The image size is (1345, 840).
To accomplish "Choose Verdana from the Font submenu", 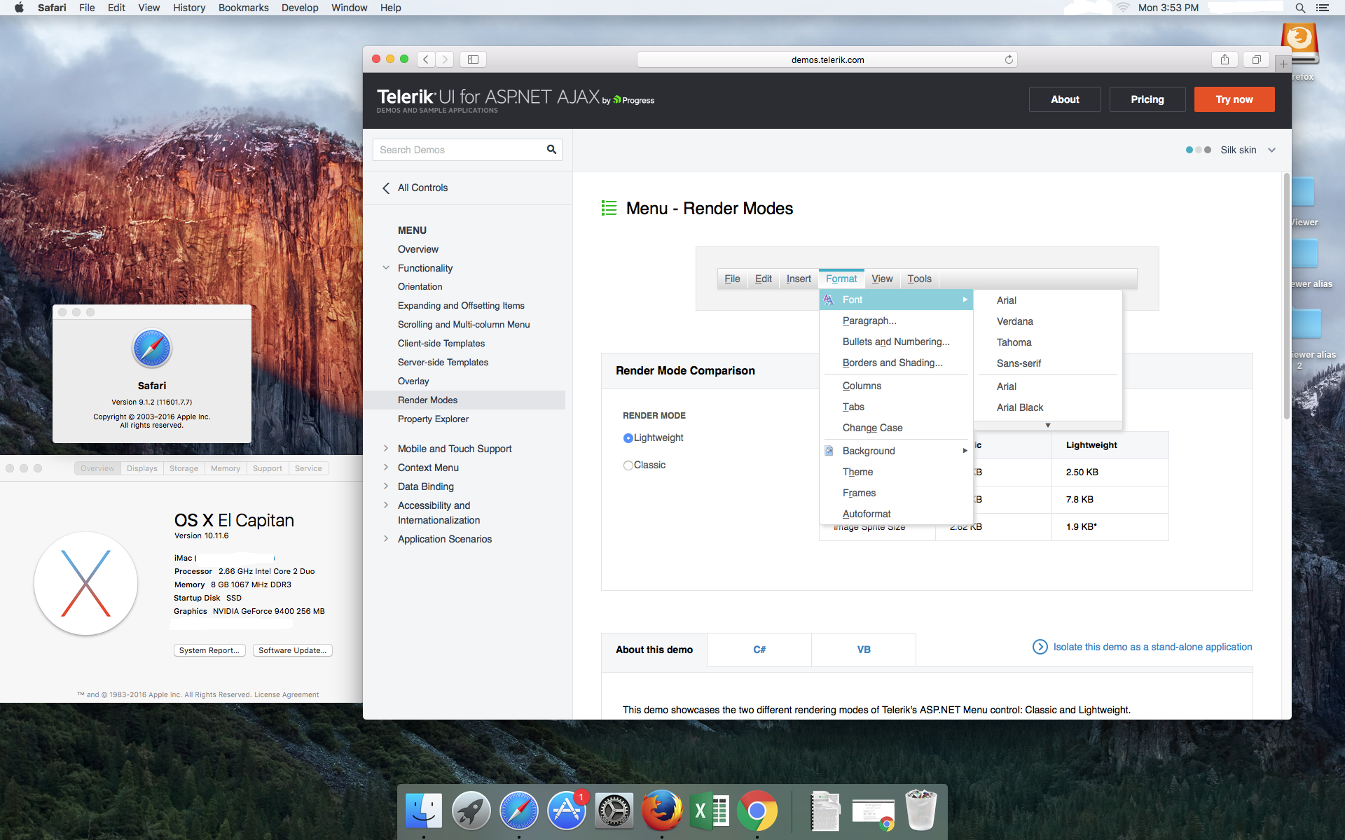I will (x=1014, y=321).
